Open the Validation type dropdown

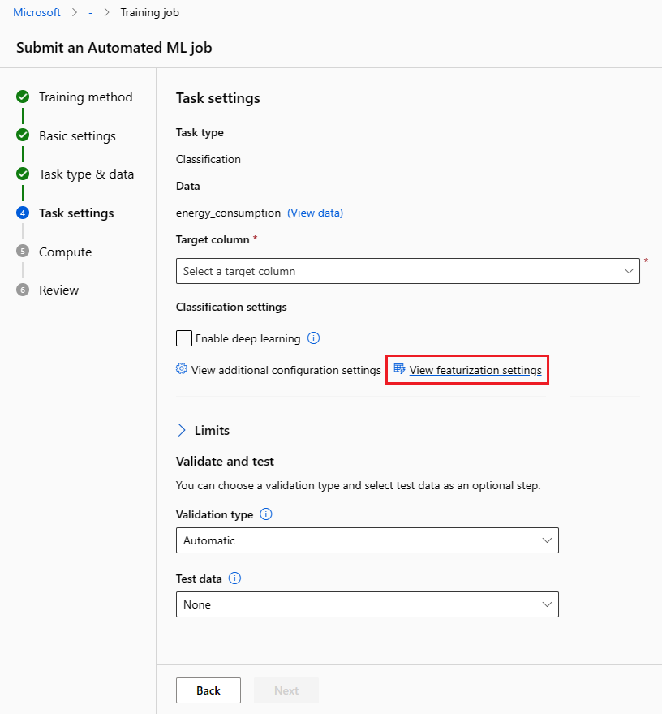pyautogui.click(x=367, y=540)
